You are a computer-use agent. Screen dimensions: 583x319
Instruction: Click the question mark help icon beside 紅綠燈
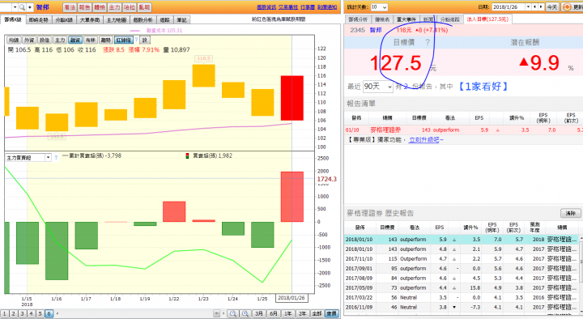pyautogui.click(x=137, y=40)
